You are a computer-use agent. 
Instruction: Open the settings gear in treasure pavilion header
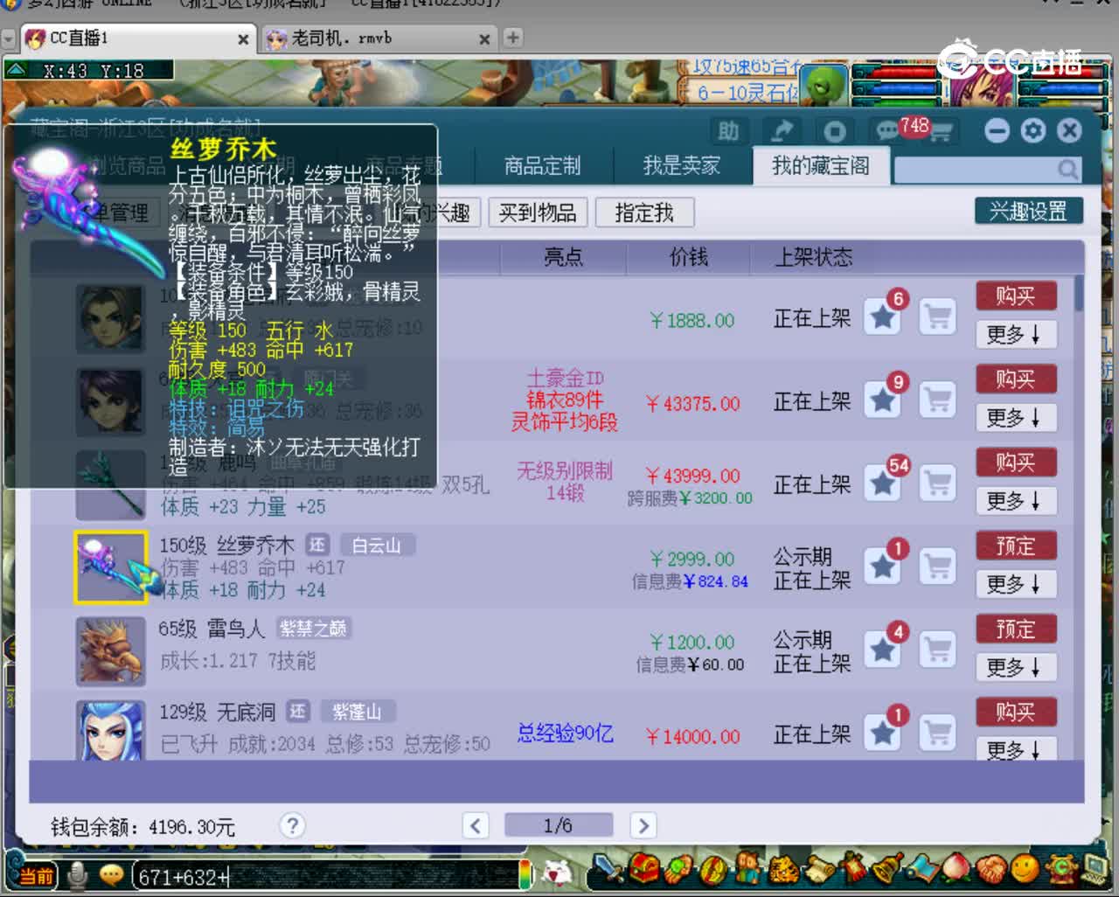pyautogui.click(x=1033, y=130)
